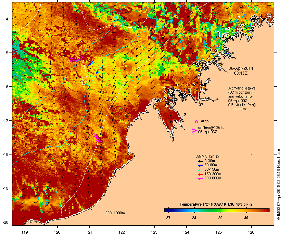The height and width of the screenshot is (235, 283).
Task: Click the '0-30m' depth label
Action: (x=209, y=161)
